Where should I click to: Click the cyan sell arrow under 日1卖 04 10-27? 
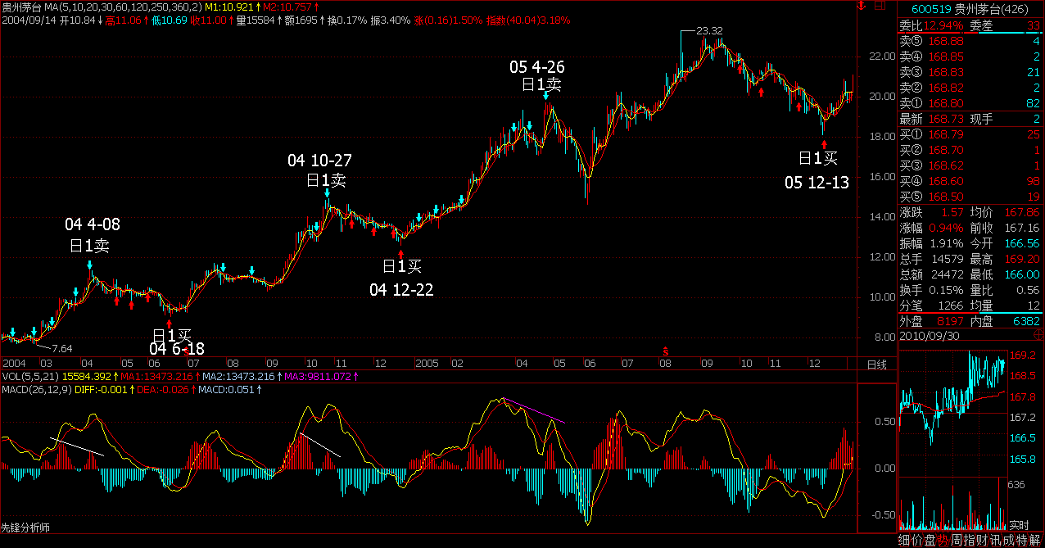(x=327, y=193)
